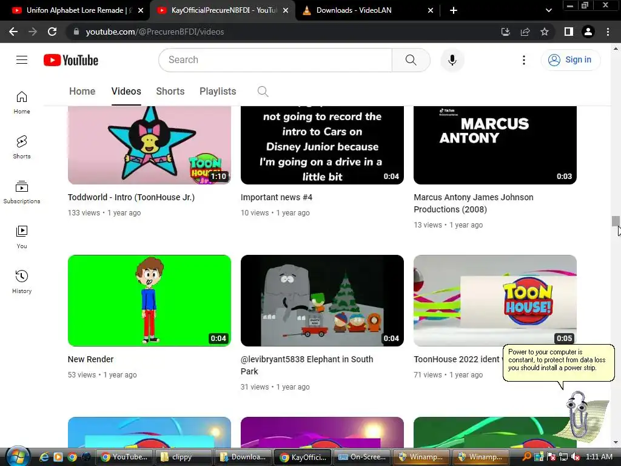Open the Elephant in South Park title
The width and height of the screenshot is (621, 466).
[307, 365]
